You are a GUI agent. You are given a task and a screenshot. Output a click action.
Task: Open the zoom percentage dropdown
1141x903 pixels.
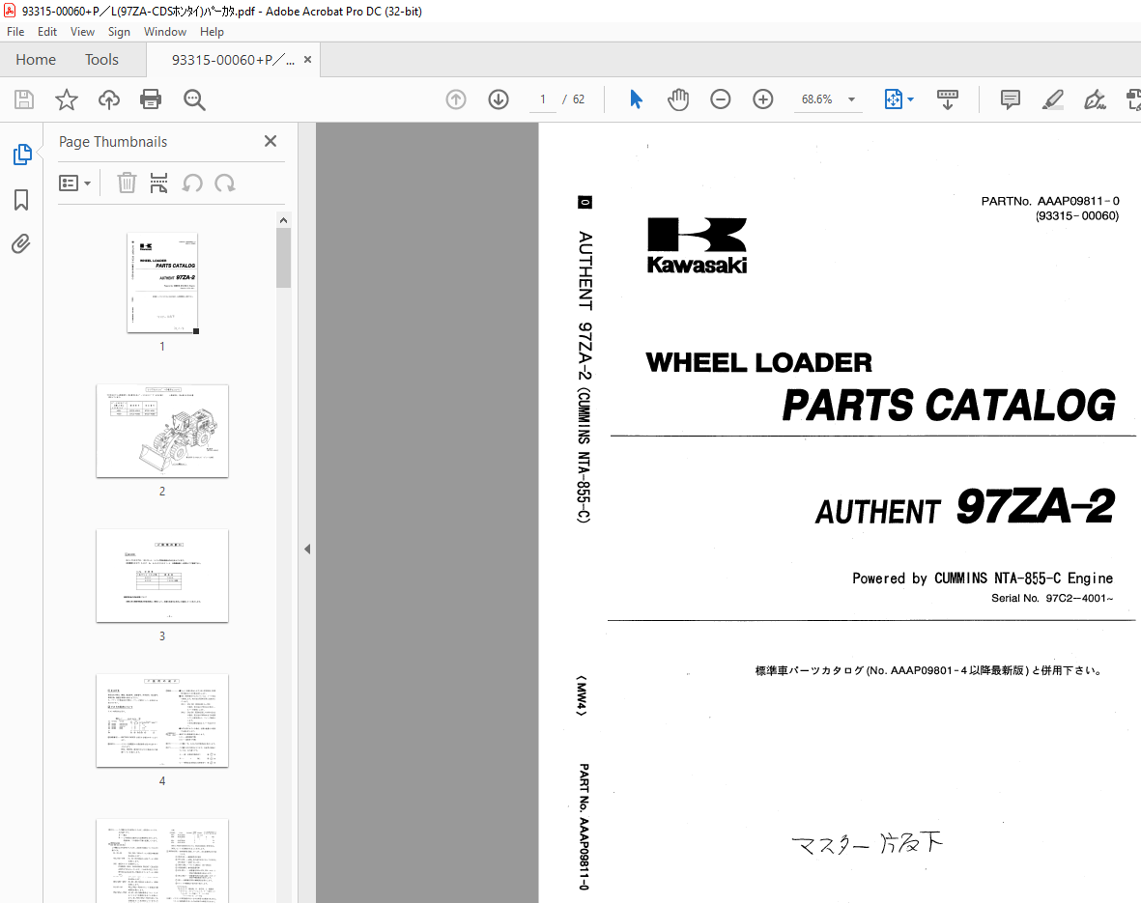851,99
